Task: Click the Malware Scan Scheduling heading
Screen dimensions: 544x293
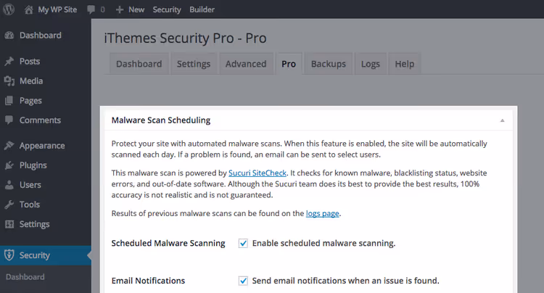Action: coord(161,120)
